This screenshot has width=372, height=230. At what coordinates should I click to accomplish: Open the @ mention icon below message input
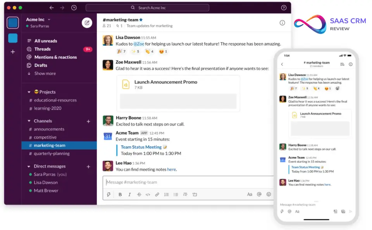point(258,194)
